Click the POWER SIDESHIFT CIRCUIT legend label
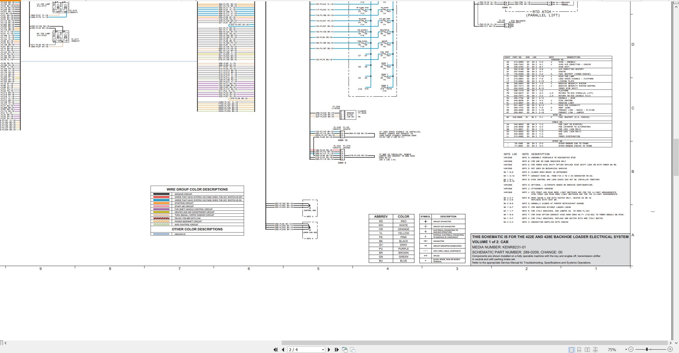The width and height of the screenshot is (679, 353). point(188,221)
